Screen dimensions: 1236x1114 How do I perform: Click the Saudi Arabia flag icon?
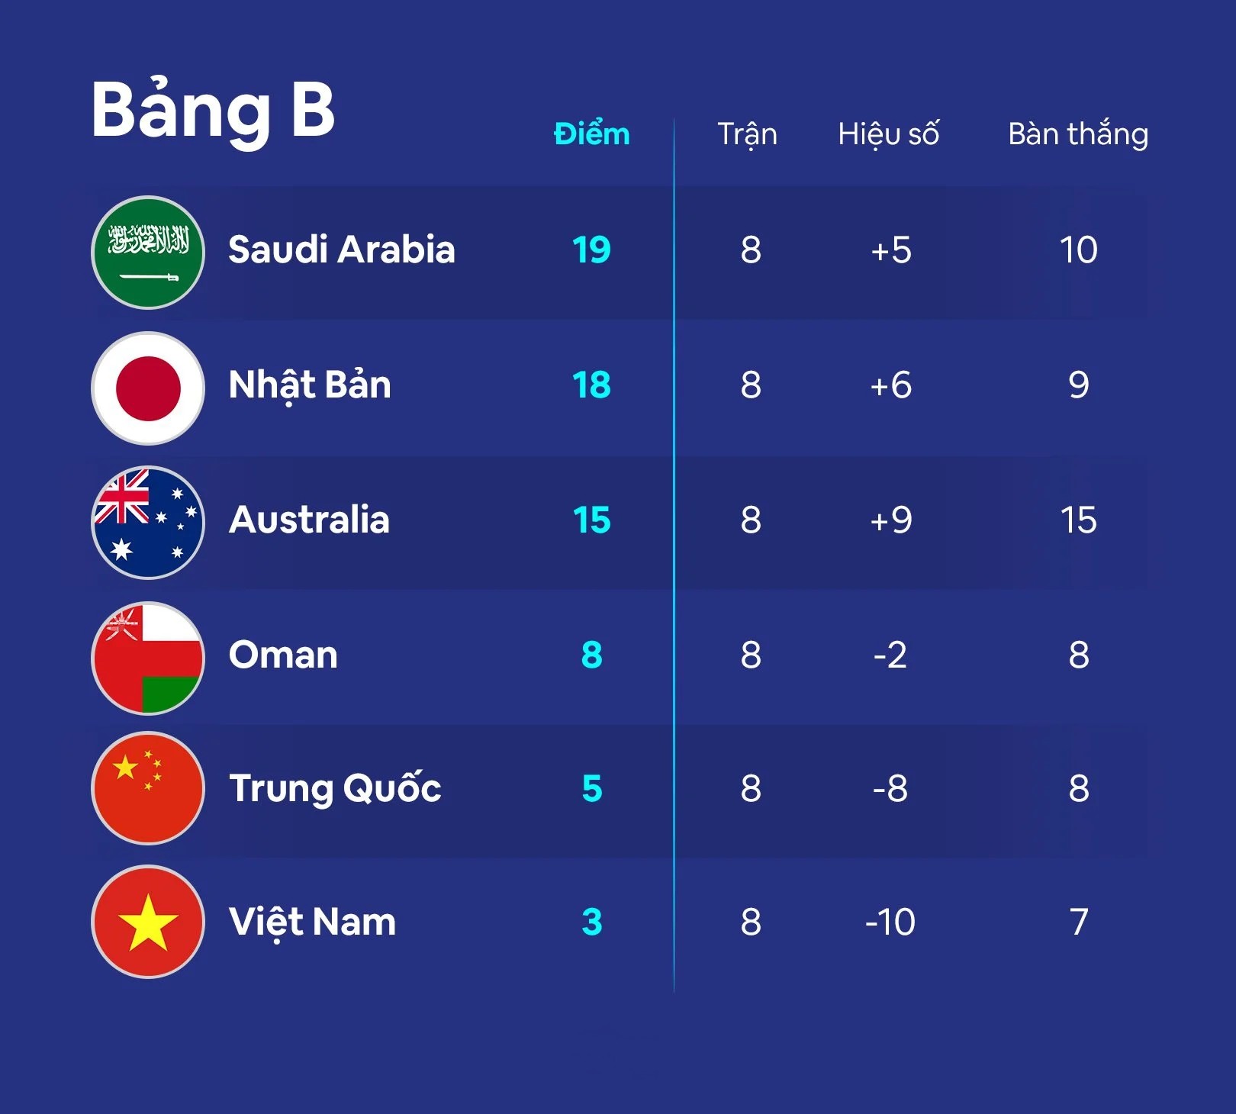click(148, 253)
